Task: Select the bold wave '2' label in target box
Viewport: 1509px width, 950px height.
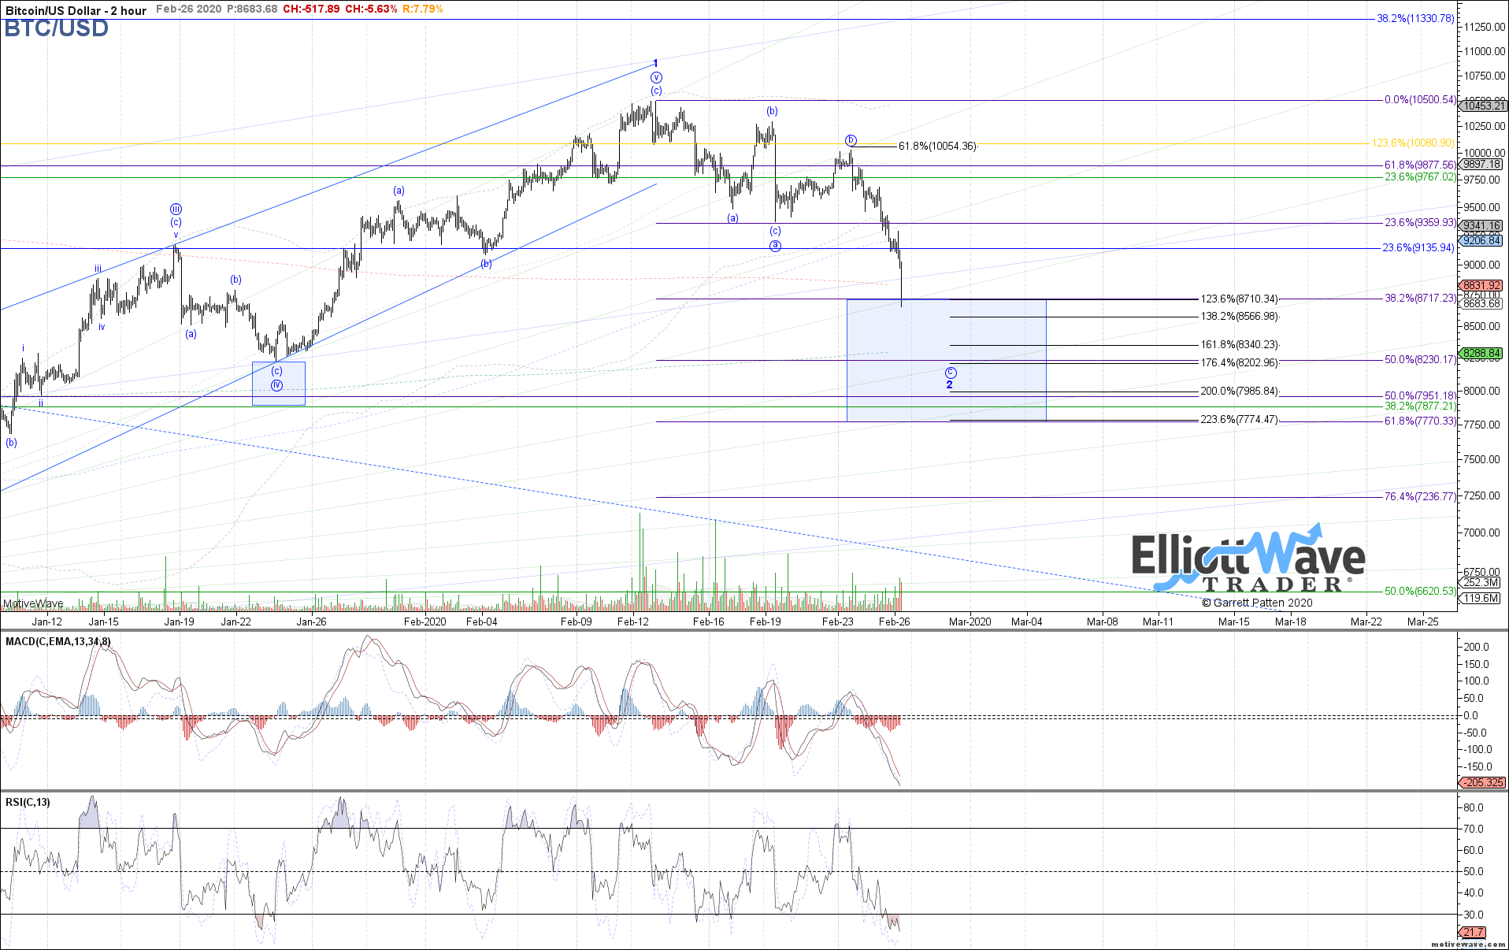Action: click(950, 385)
